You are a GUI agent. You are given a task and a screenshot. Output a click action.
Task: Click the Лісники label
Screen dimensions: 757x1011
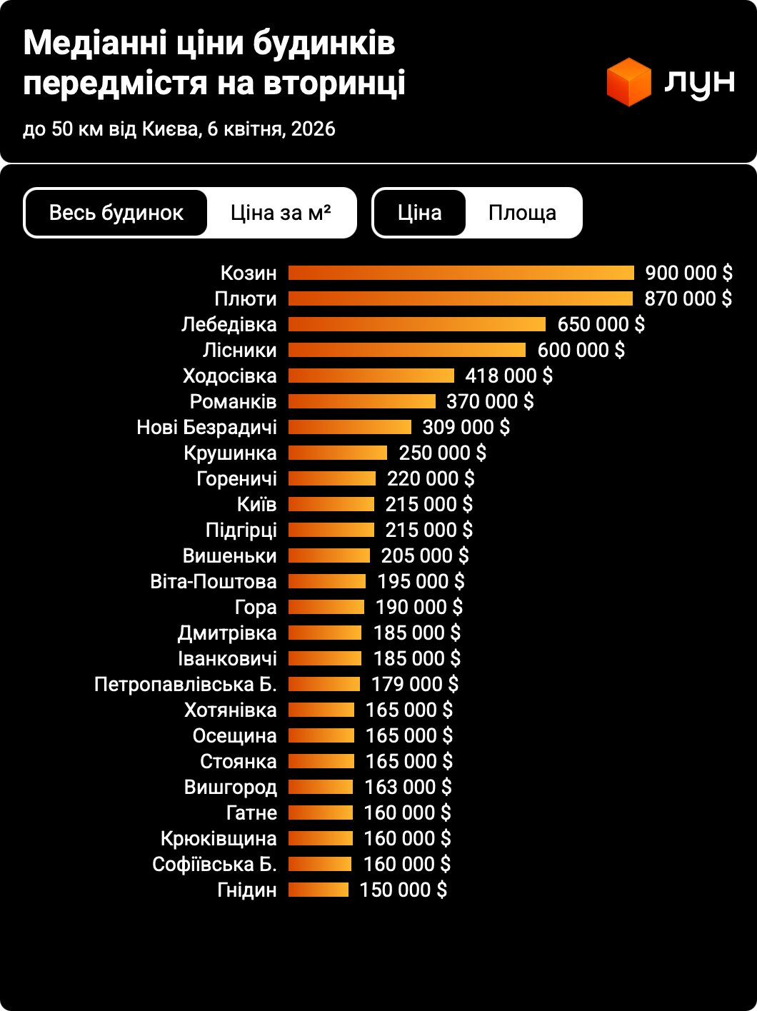239,350
